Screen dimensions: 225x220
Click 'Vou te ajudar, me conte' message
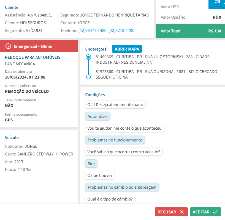pyautogui.click(x=125, y=128)
